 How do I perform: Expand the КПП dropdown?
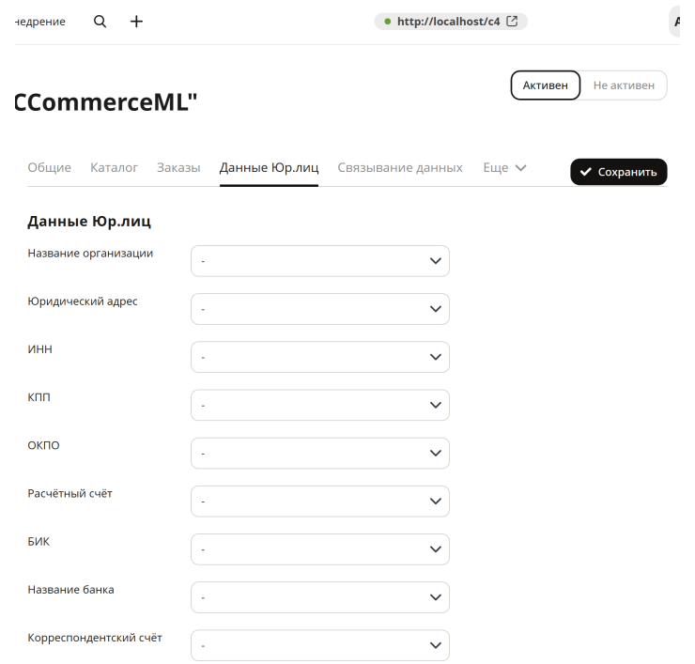pos(320,405)
